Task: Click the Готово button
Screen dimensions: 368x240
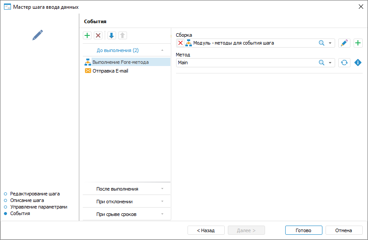Action: [303, 230]
